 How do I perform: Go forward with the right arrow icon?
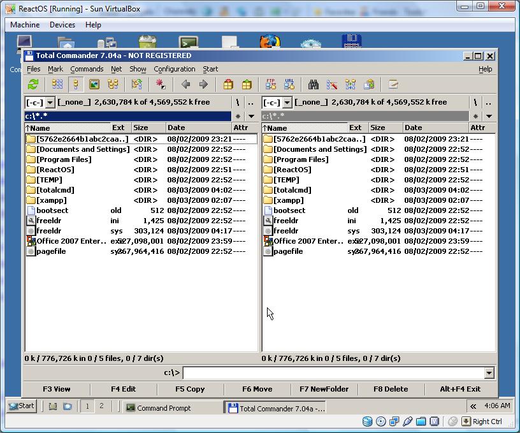(204, 84)
